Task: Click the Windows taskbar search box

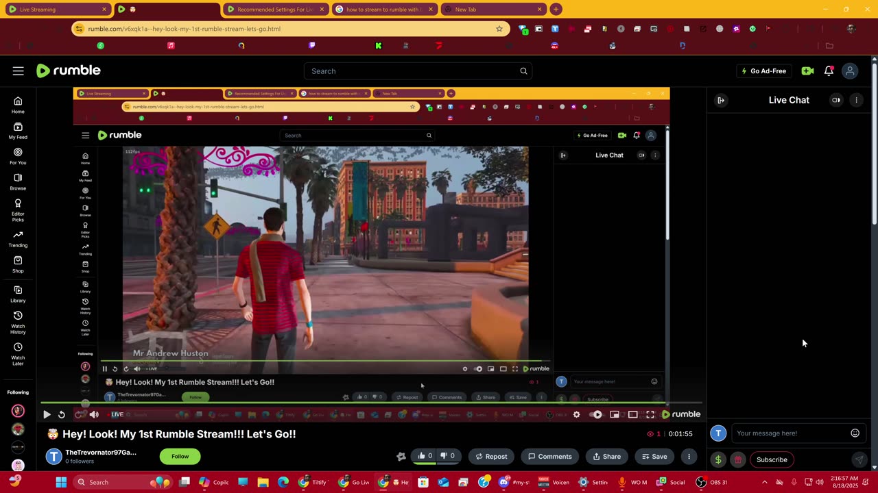Action: 122,482
